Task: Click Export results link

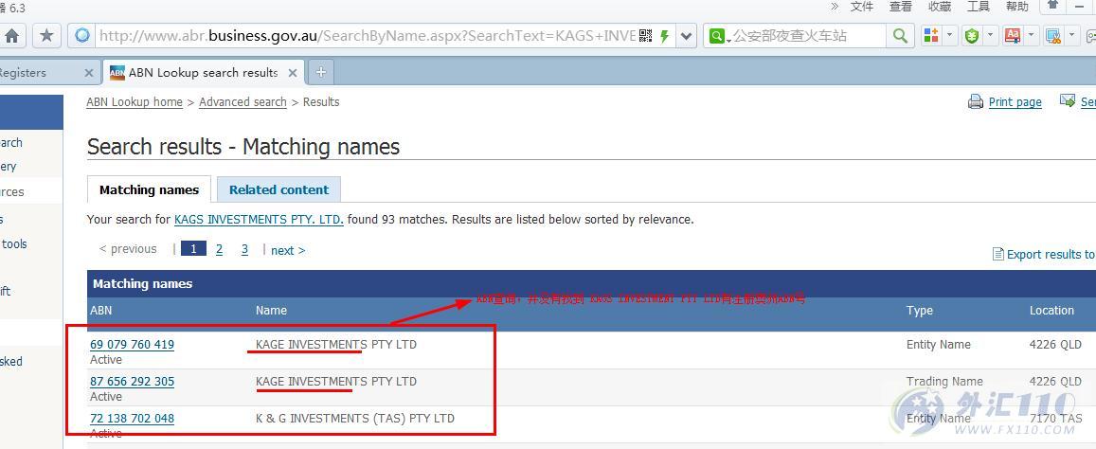Action: click(x=1051, y=255)
